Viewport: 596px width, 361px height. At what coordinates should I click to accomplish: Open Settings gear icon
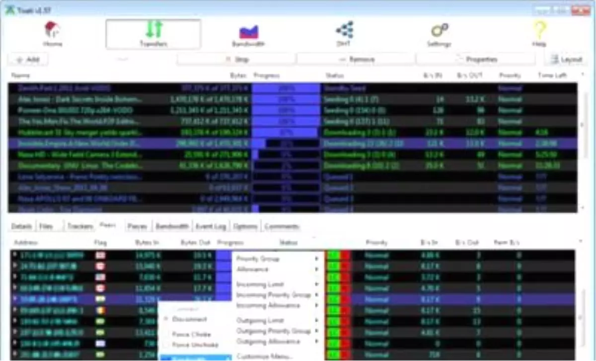(x=439, y=31)
